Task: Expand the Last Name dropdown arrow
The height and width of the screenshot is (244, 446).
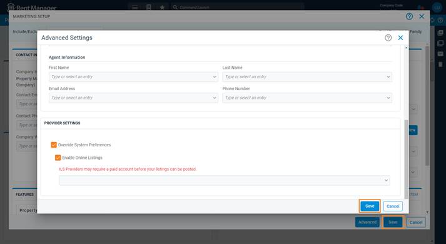Action: [388, 77]
